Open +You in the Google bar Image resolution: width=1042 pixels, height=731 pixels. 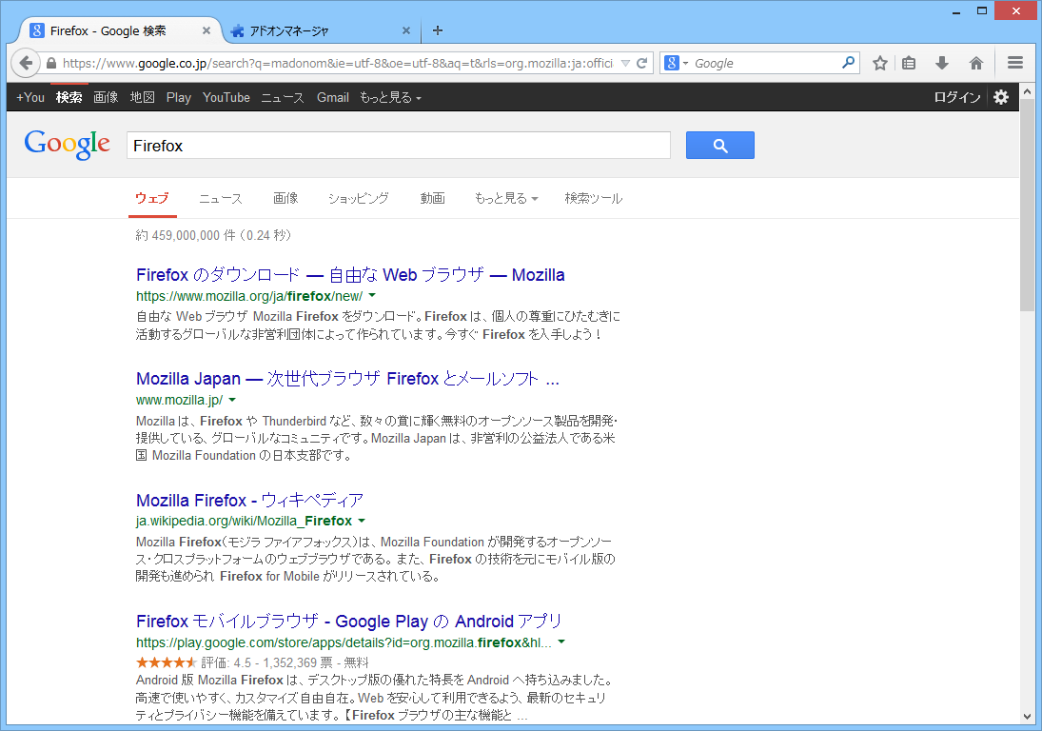click(x=29, y=97)
